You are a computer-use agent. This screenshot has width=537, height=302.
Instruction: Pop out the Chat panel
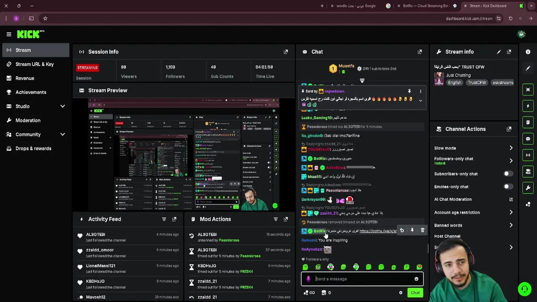point(420,52)
